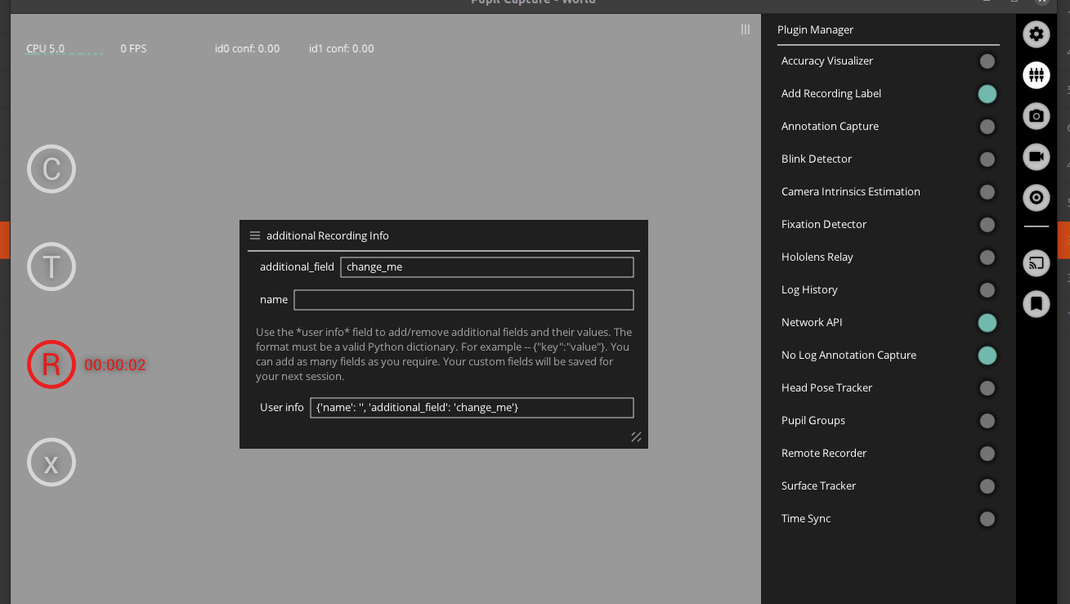Enable Fixation Detector plugin

point(987,225)
